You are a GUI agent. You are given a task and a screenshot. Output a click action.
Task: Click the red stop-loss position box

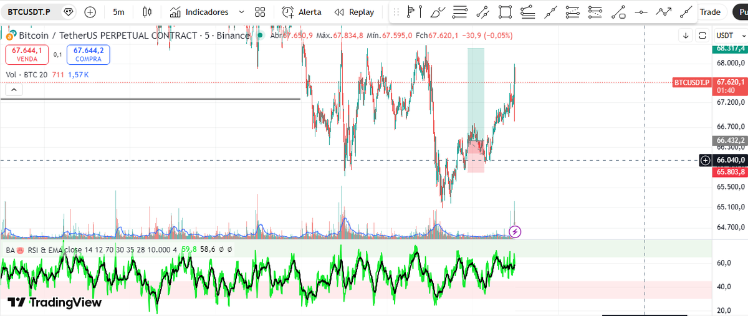476,156
